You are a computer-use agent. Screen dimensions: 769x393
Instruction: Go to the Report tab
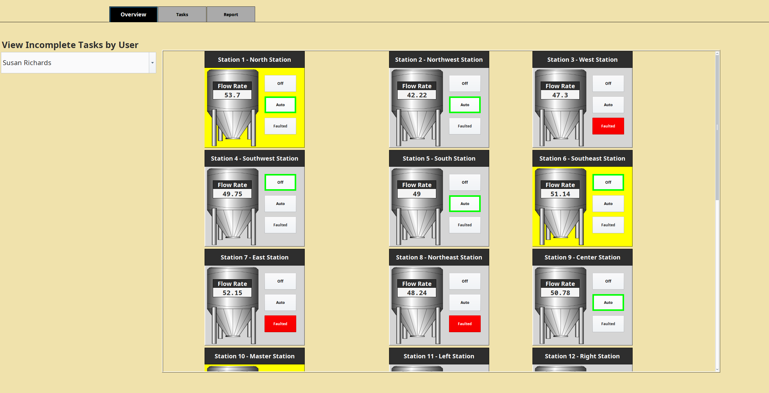click(231, 14)
